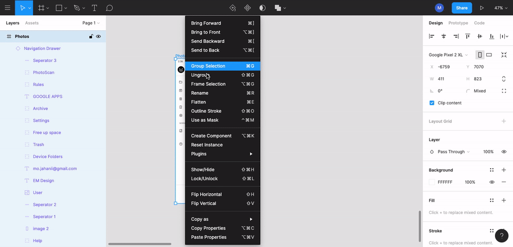Choose Flatten from context menu

tap(223, 102)
